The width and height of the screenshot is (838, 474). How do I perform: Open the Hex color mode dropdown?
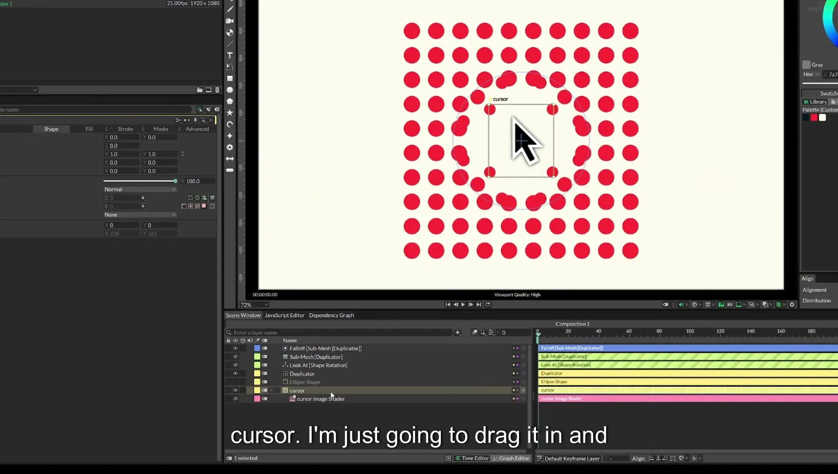coord(811,74)
